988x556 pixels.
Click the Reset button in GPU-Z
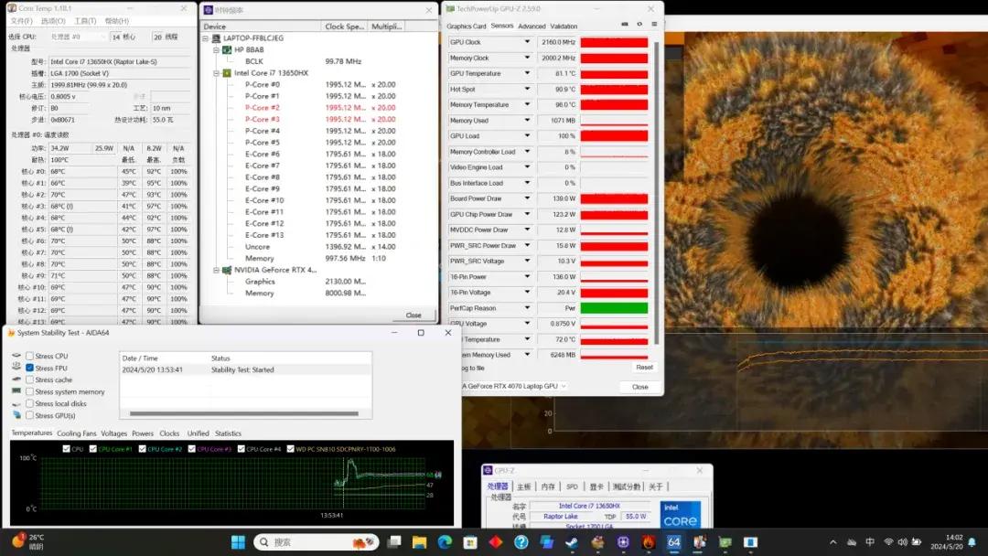(644, 367)
